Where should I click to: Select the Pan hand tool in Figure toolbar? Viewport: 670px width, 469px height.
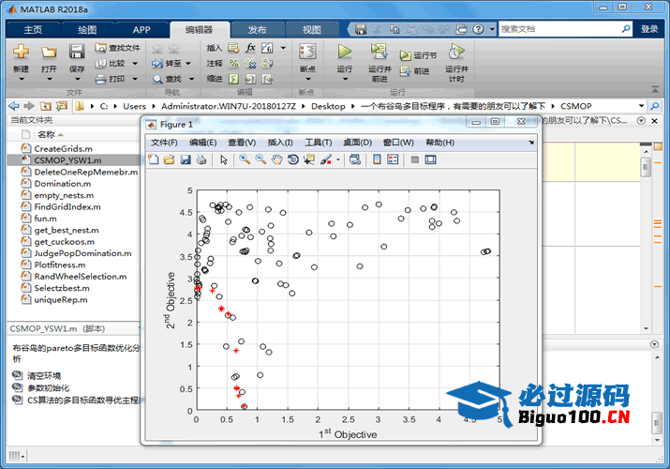click(276, 160)
